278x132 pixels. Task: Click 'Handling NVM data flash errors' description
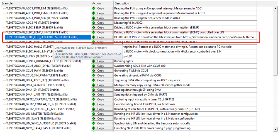(x=152, y=128)
